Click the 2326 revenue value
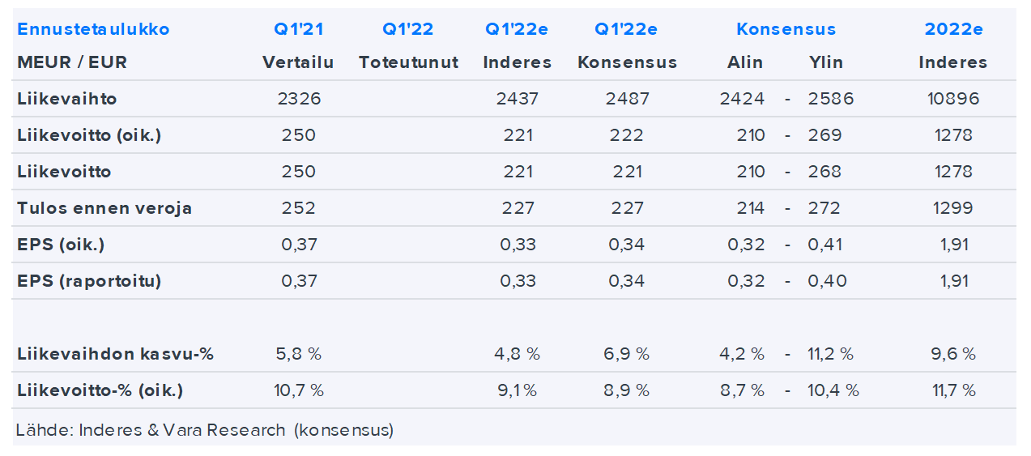This screenshot has width=1031, height=456. pos(299,99)
